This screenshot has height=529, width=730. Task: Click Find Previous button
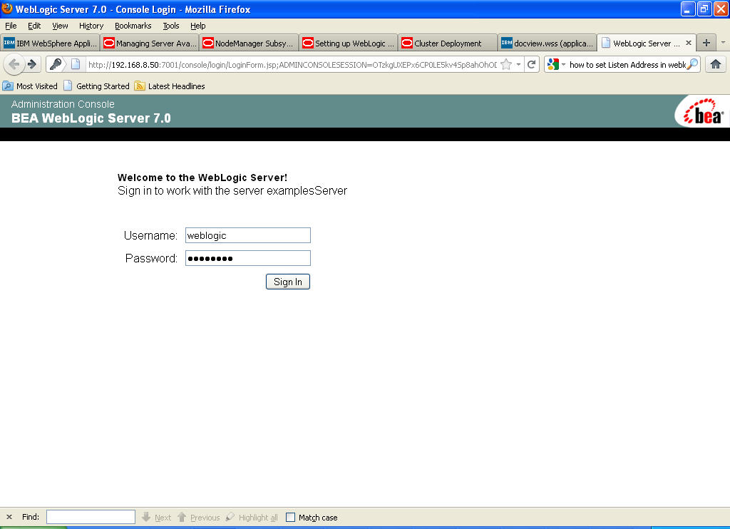pyautogui.click(x=199, y=518)
